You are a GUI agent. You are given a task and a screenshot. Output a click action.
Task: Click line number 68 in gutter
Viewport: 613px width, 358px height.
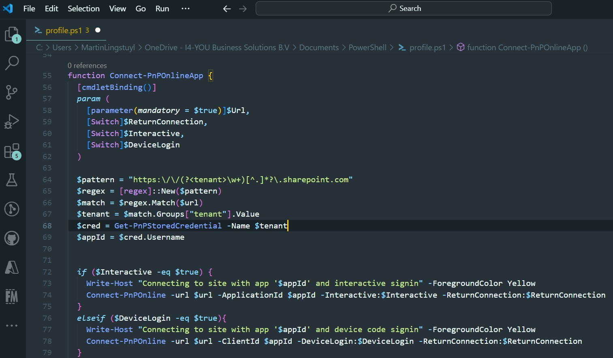[47, 226]
